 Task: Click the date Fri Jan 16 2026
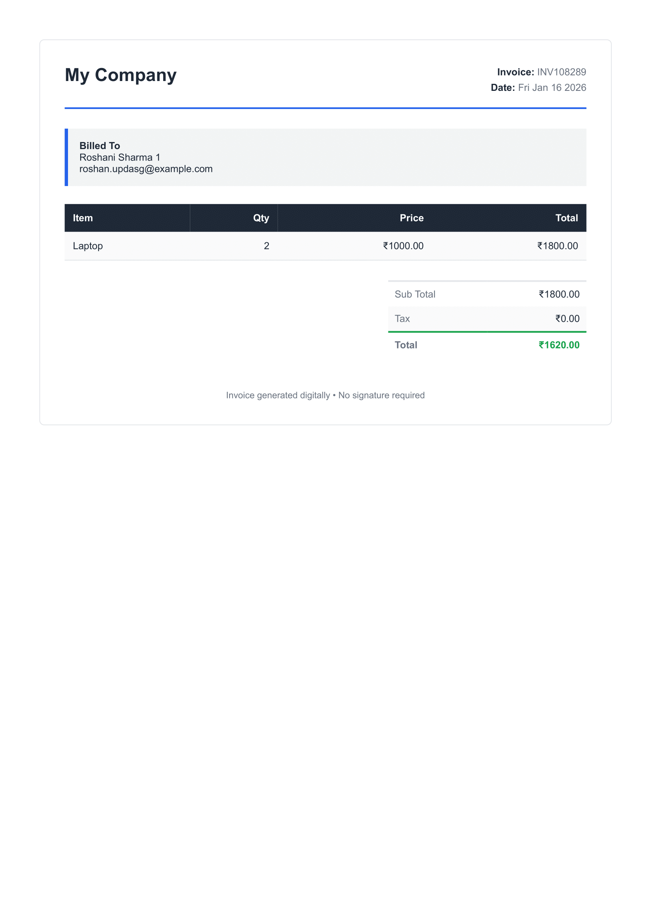552,88
